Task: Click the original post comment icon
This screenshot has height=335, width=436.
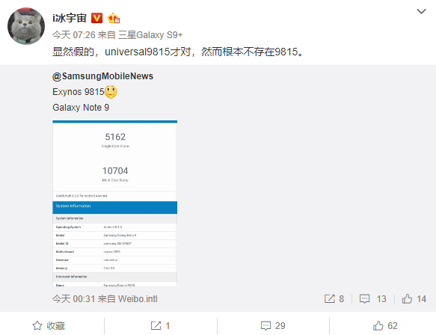Action: click(x=364, y=299)
